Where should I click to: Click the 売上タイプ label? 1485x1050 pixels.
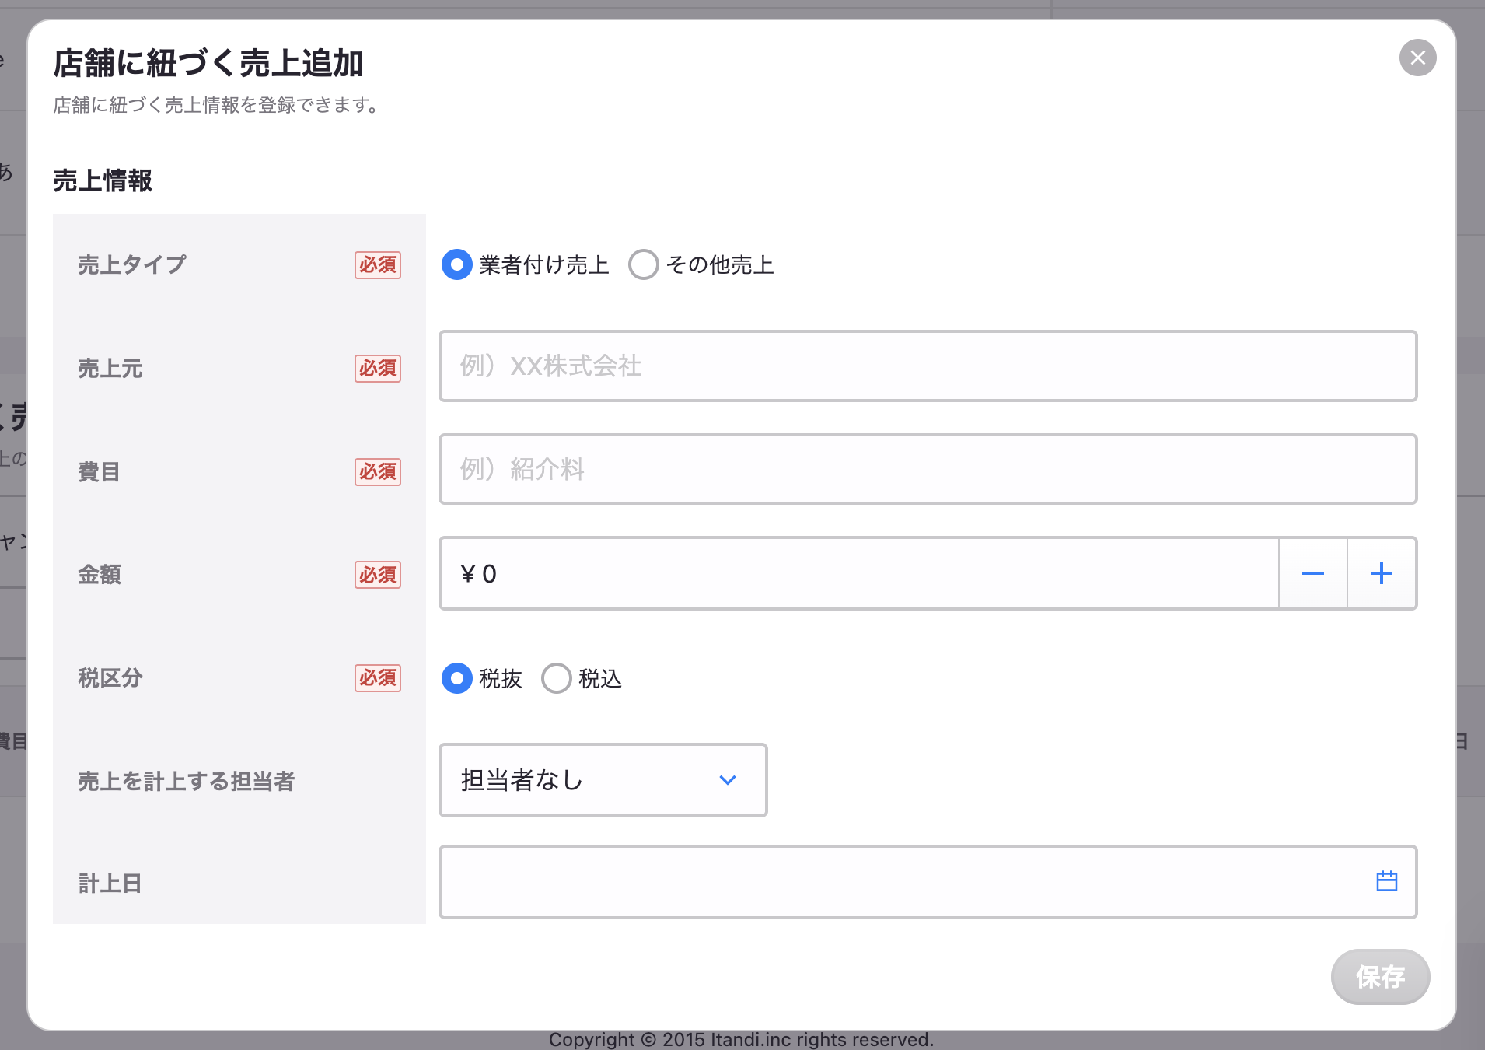click(132, 264)
